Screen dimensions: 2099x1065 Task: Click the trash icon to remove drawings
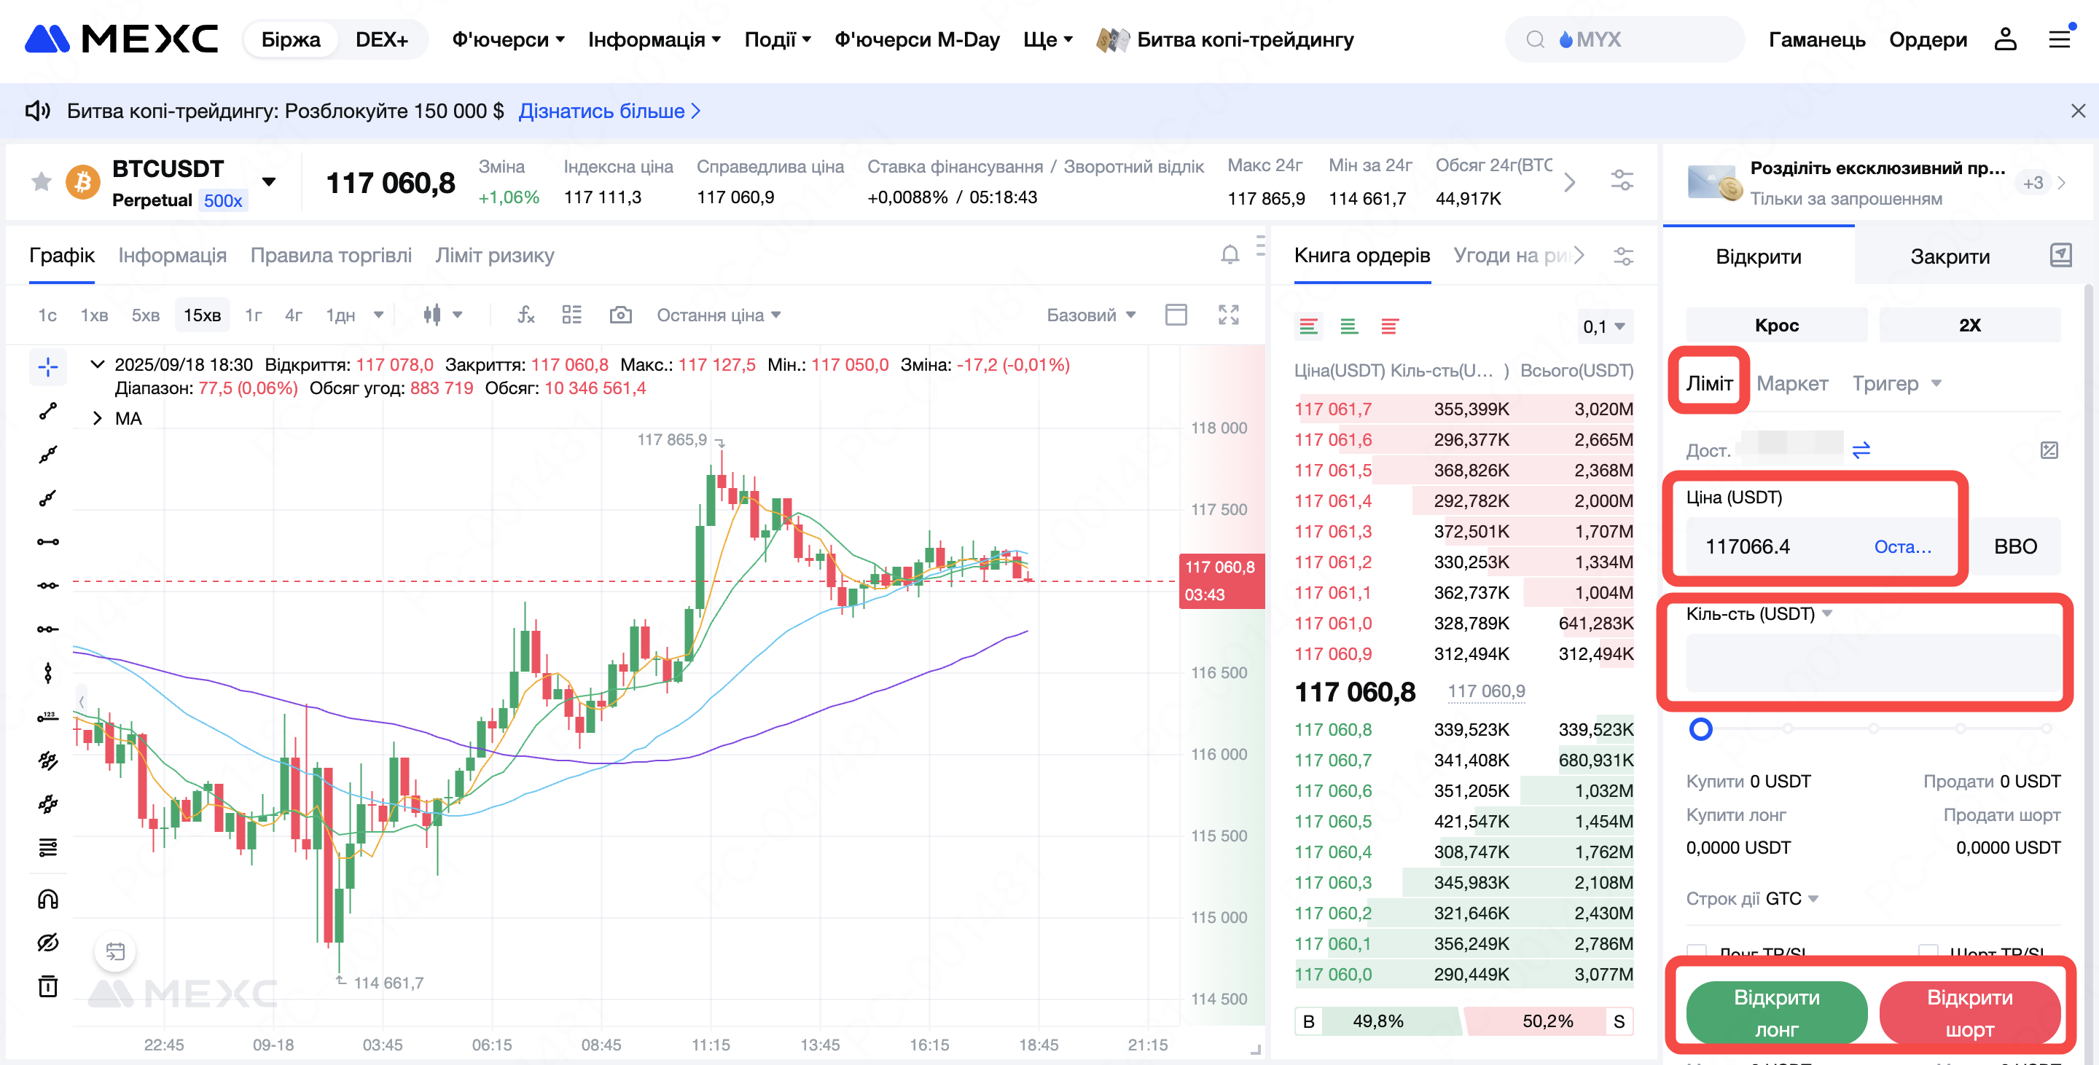48,986
